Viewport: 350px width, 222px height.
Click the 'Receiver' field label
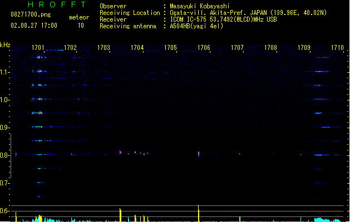coord(113,19)
